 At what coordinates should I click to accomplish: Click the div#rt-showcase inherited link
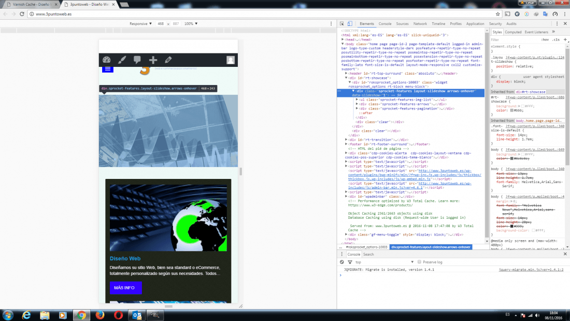pos(531,92)
